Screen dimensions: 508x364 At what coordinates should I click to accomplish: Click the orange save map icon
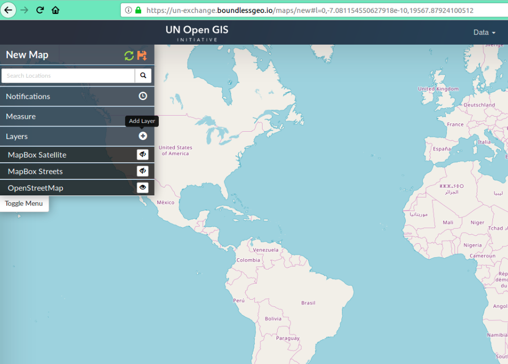pos(142,55)
